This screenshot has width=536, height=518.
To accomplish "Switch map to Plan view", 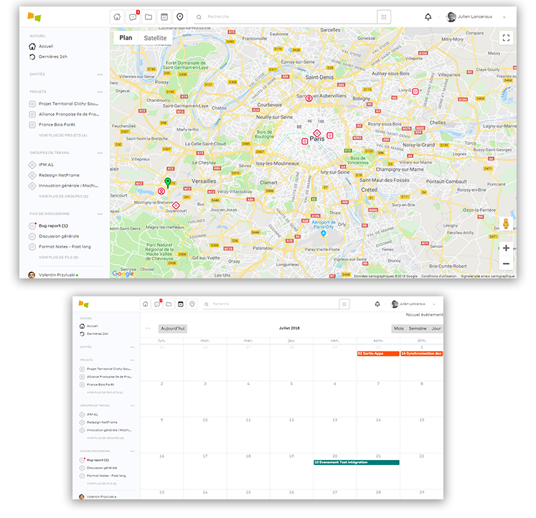I will 126,38.
